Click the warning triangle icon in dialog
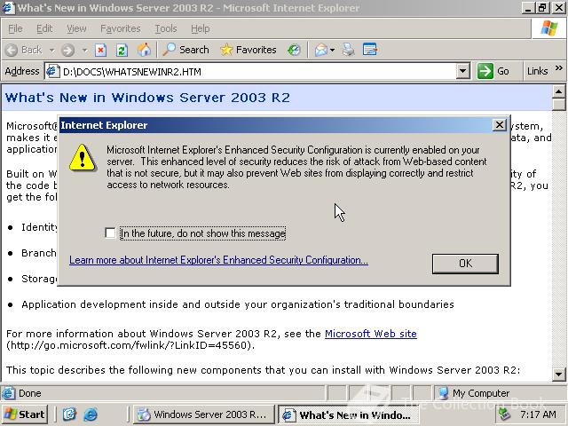The image size is (568, 426). (83, 158)
